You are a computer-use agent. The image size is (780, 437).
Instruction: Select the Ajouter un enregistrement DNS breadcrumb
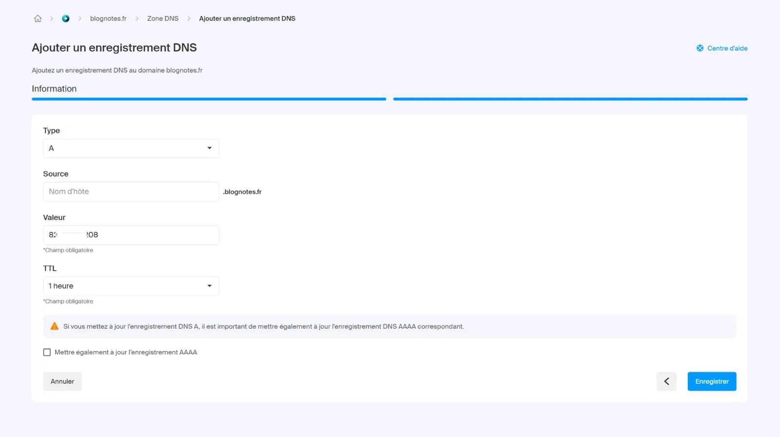(247, 19)
